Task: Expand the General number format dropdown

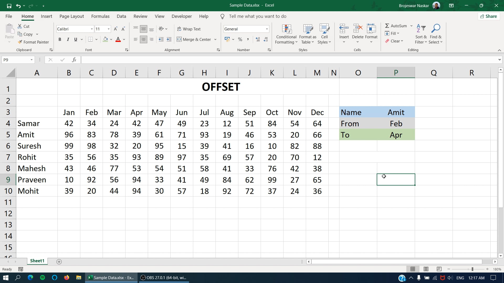Action: coord(267,29)
